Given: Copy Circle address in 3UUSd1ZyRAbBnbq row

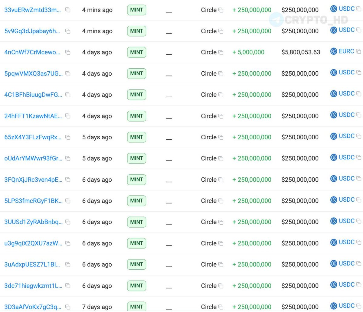Looking at the screenshot, I should (x=221, y=222).
